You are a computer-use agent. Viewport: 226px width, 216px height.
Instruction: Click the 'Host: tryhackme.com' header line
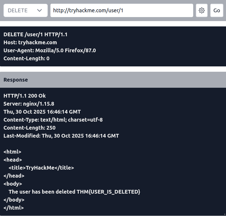[30, 42]
